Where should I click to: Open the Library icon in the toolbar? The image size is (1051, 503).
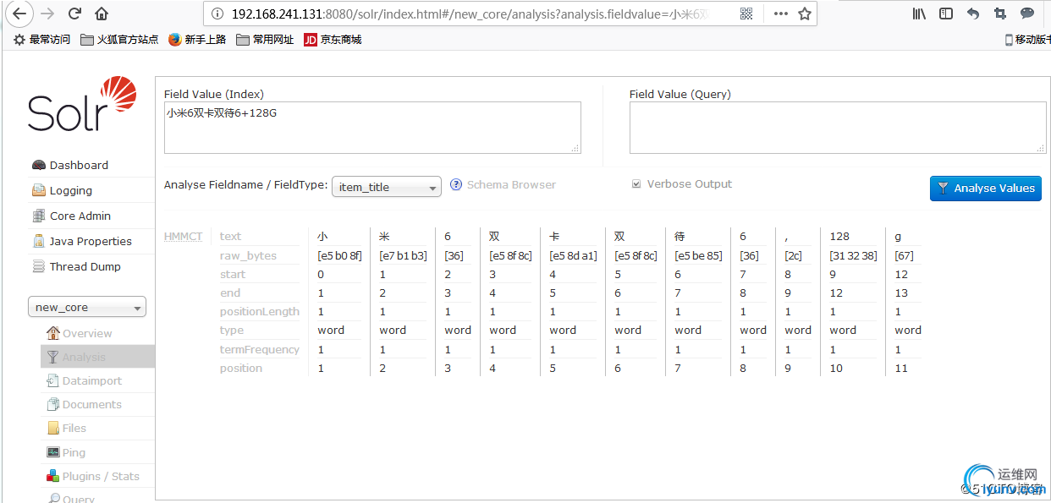pos(919,14)
